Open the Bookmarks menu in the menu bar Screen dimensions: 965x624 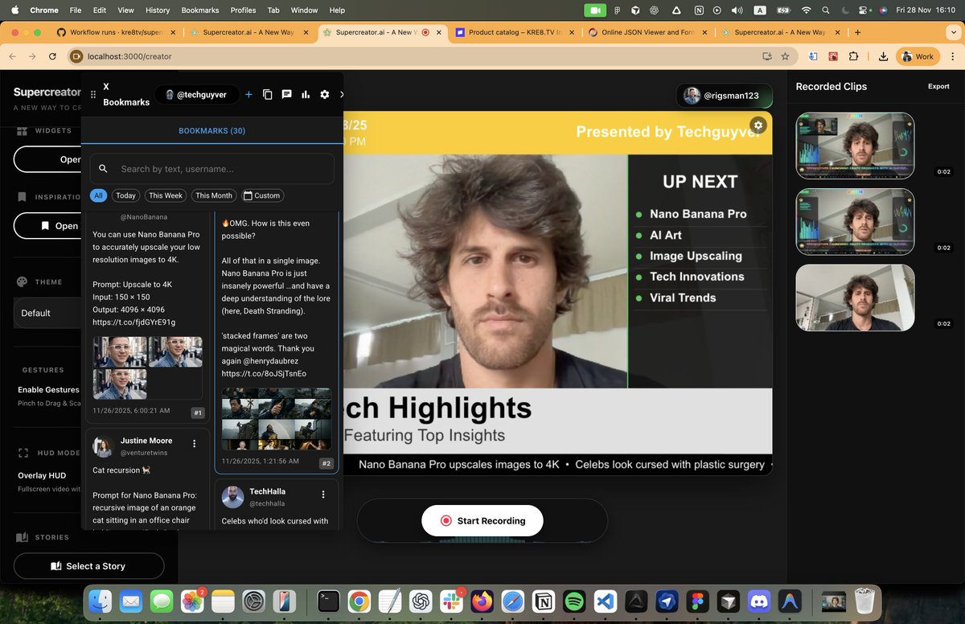[199, 10]
